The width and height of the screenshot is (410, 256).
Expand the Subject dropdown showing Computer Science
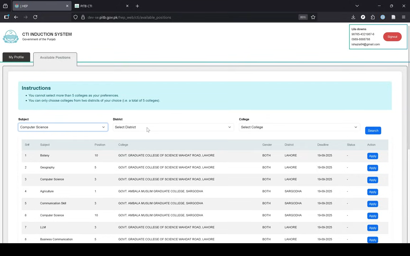(x=63, y=127)
